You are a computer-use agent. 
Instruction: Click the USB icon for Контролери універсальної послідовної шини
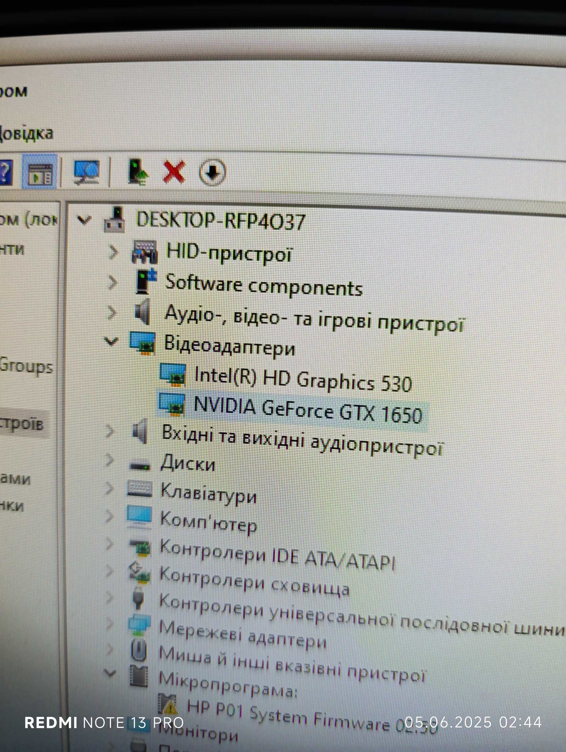coord(138,598)
